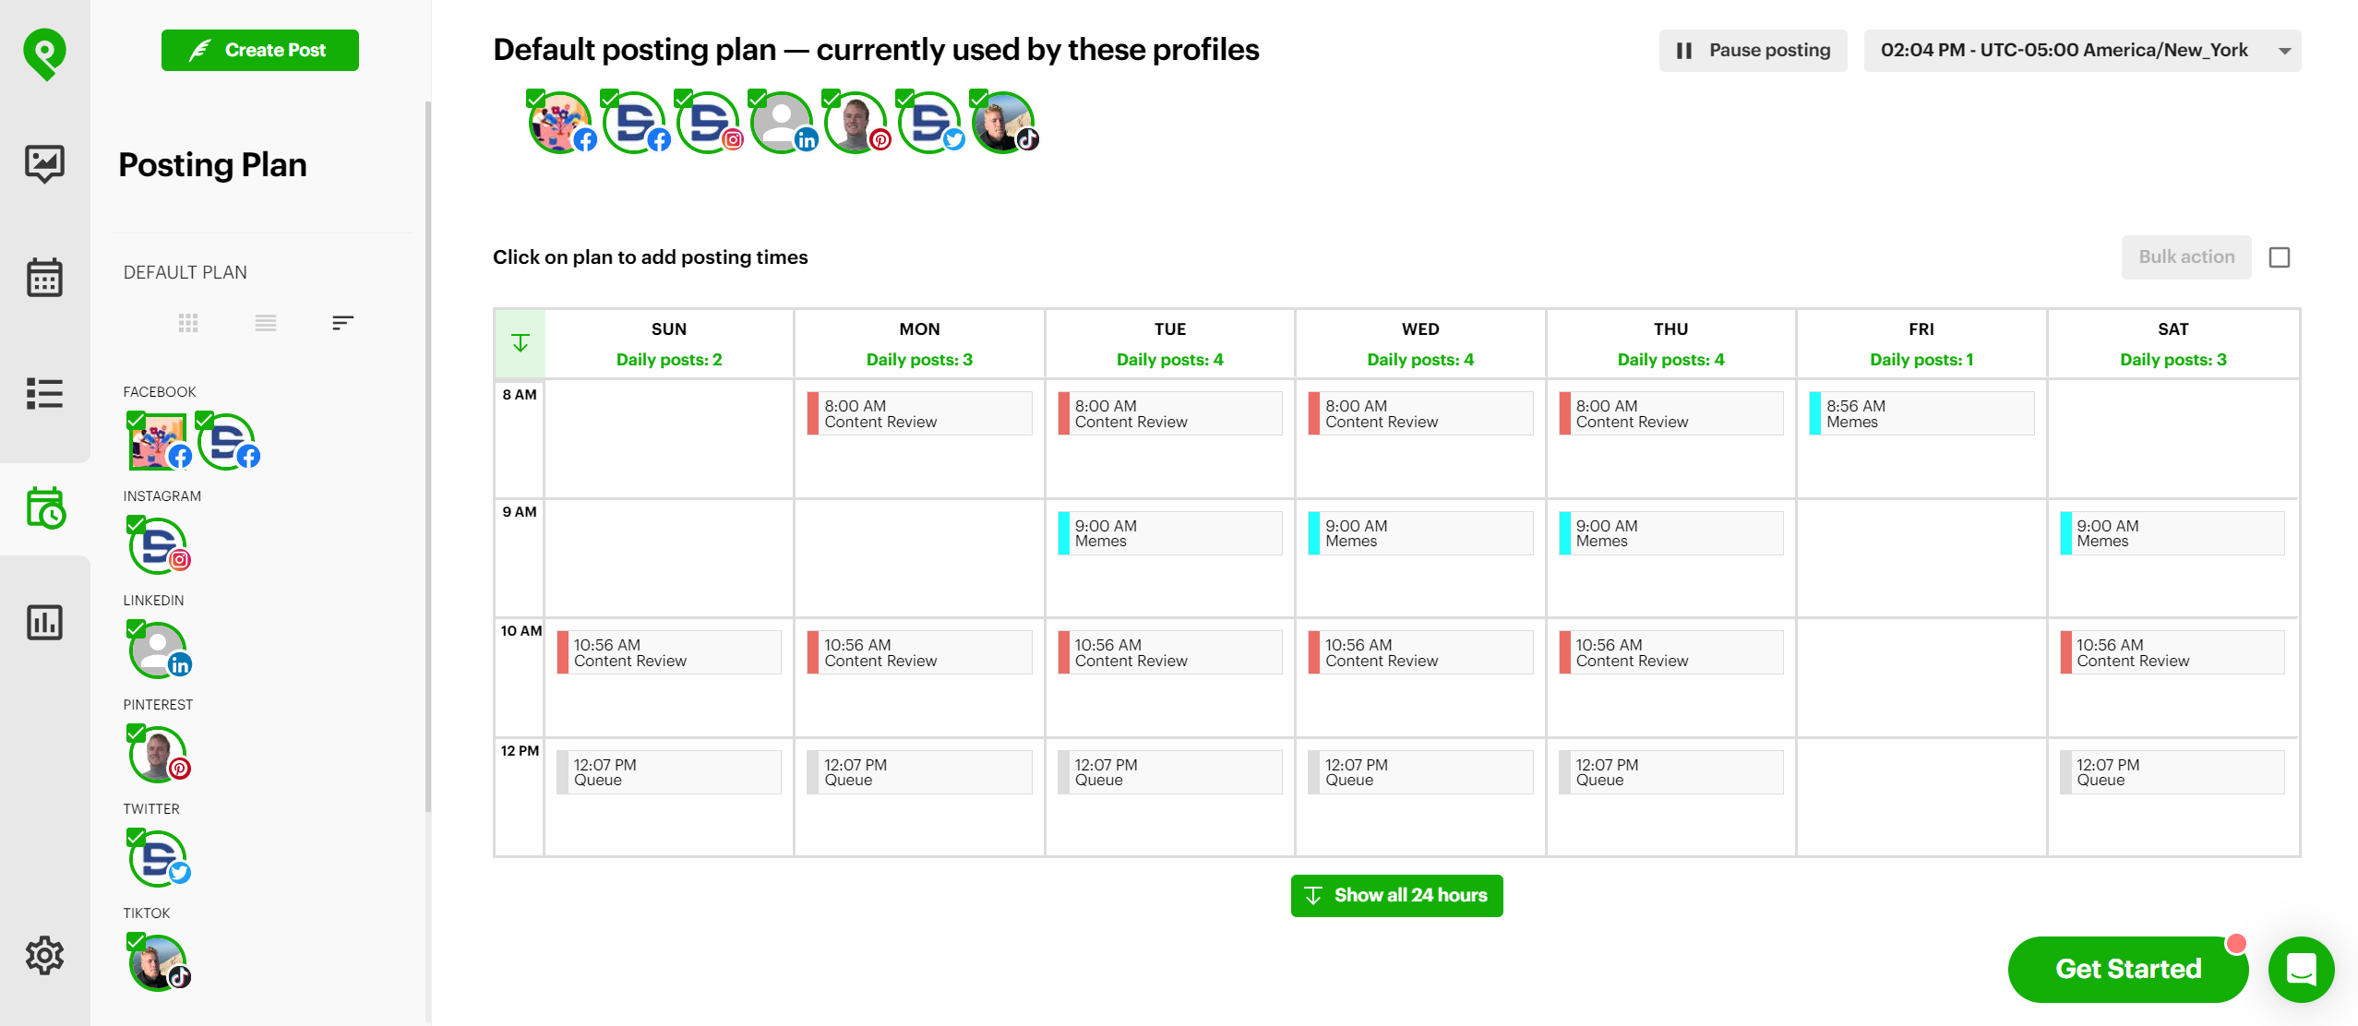Select the calendar icon in the left sidebar
The height and width of the screenshot is (1026, 2358).
click(x=43, y=278)
